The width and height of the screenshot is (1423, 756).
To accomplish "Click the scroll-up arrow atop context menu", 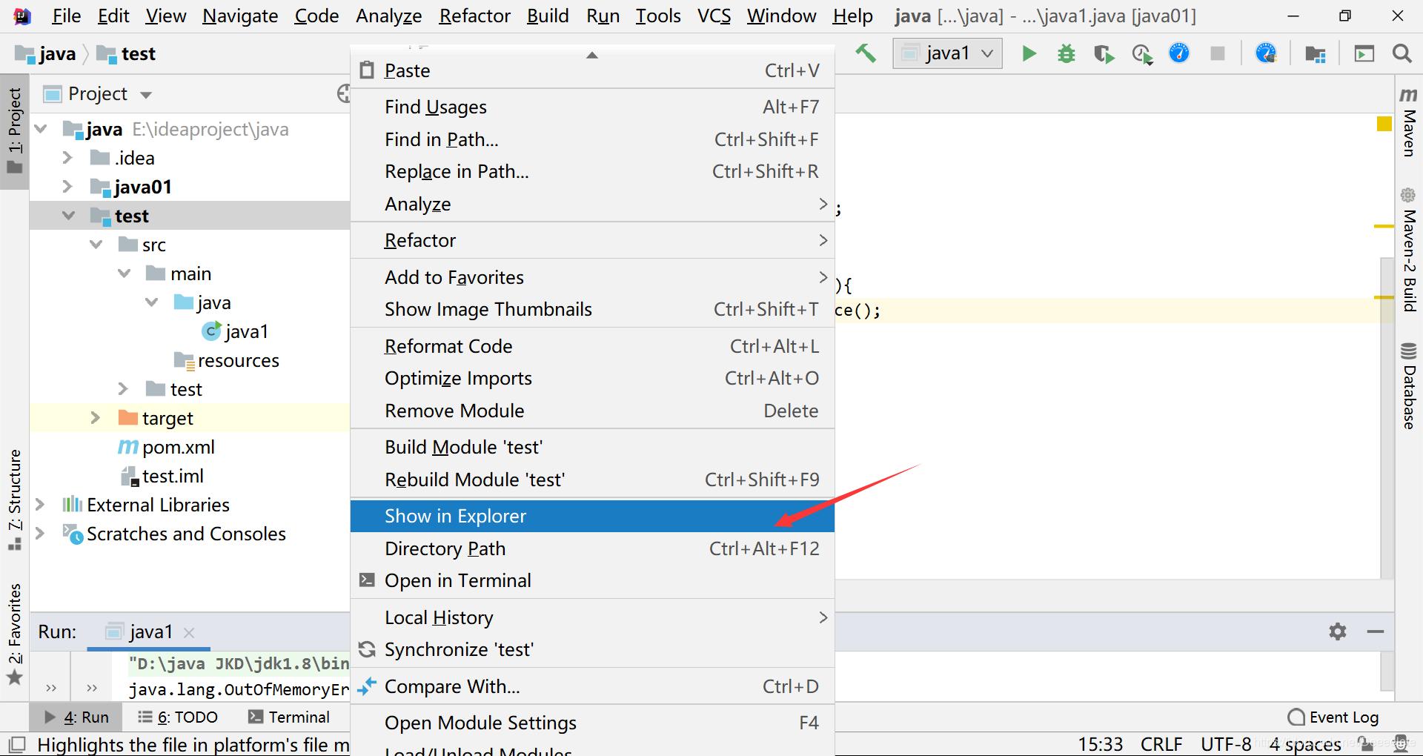I will click(x=591, y=55).
